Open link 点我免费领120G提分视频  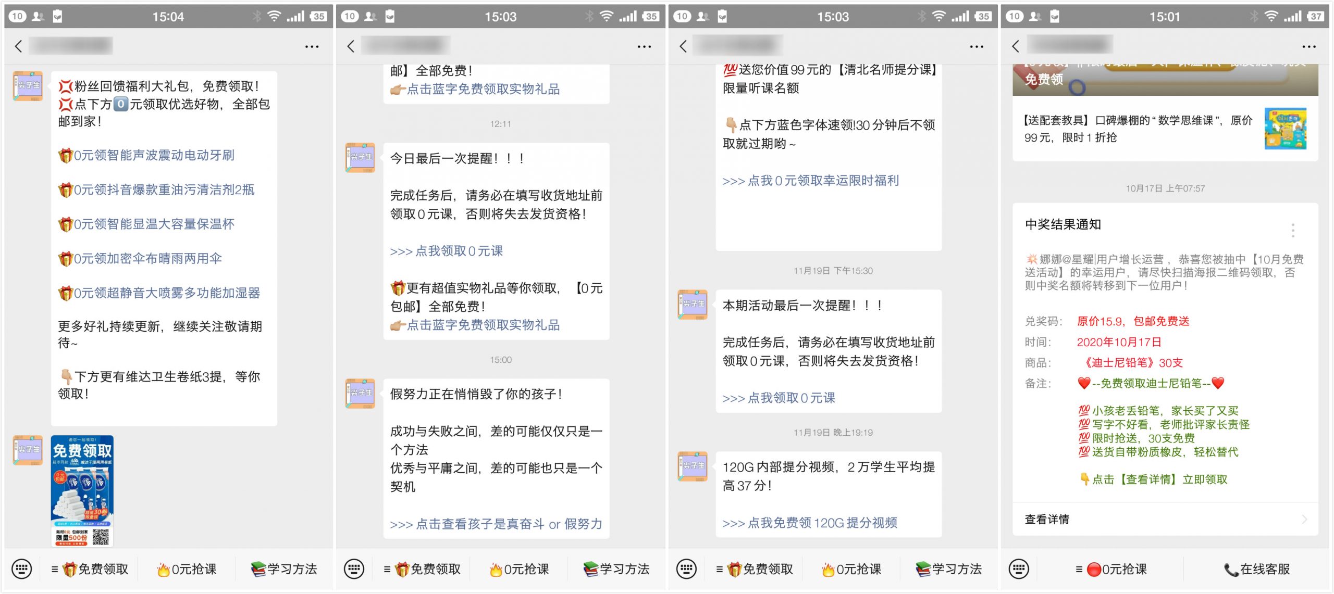click(810, 523)
